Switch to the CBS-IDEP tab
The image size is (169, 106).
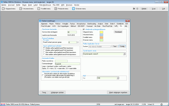81,26
